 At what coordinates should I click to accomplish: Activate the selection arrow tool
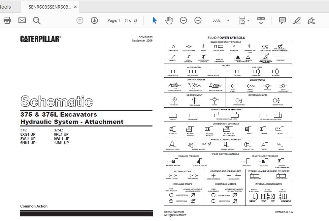pyautogui.click(x=155, y=20)
